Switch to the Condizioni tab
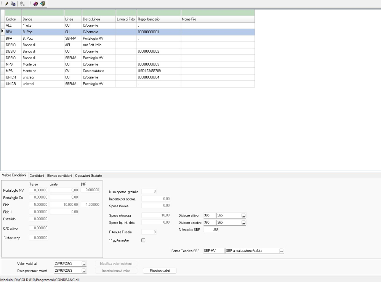The height and width of the screenshot is (282, 381). coord(37,175)
